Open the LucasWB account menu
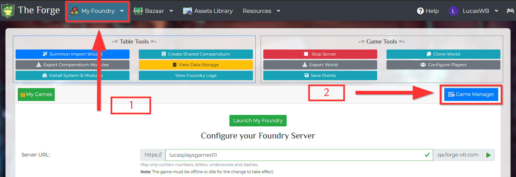This screenshot has width=516, height=177. 473,11
